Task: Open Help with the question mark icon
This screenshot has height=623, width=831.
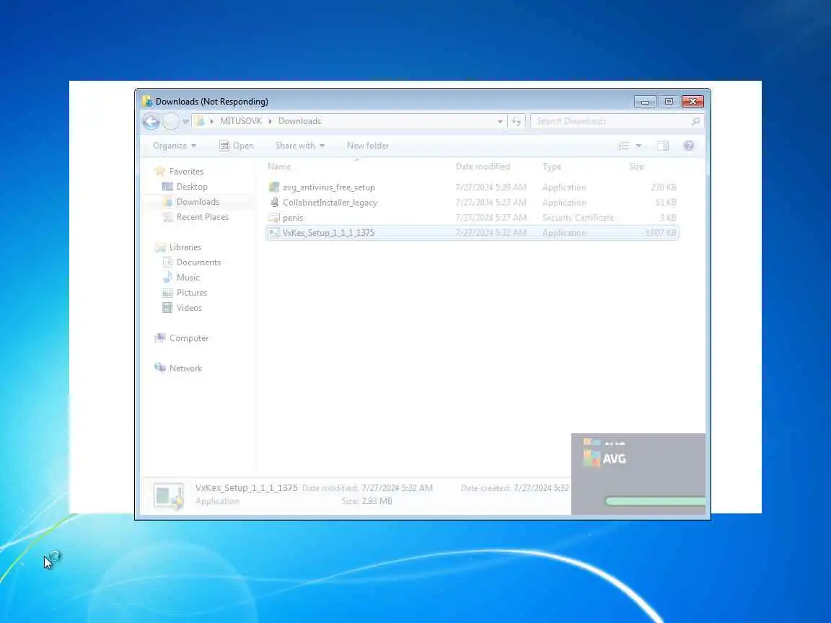Action: pos(688,146)
